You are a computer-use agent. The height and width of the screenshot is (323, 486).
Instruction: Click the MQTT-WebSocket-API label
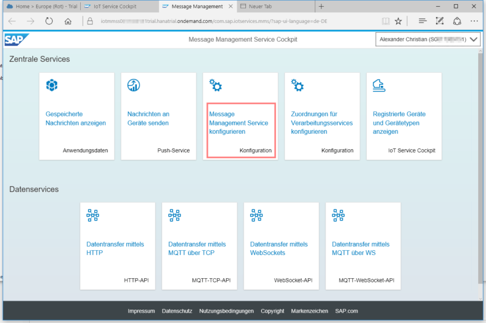pos(366,281)
